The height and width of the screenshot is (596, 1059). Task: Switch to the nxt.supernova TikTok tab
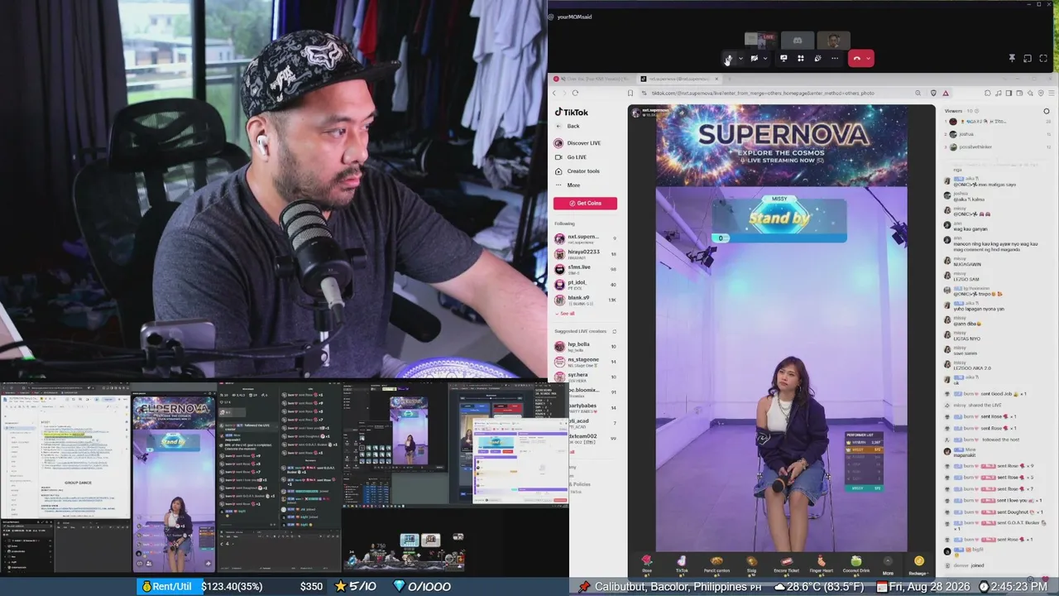click(678, 79)
